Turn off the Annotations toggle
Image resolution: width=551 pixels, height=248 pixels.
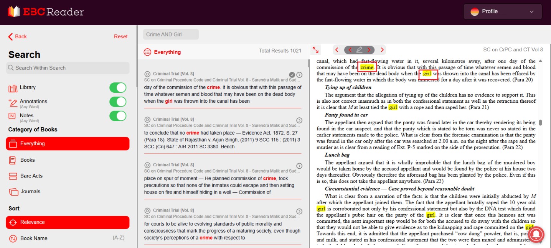click(x=118, y=102)
